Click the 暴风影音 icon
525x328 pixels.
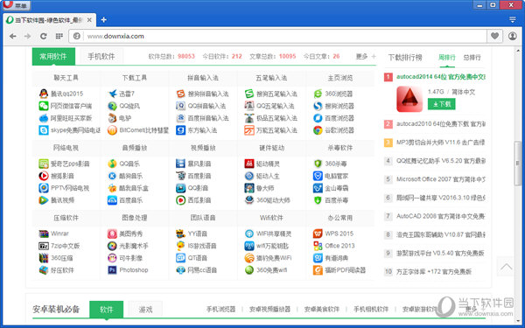coord(181,164)
